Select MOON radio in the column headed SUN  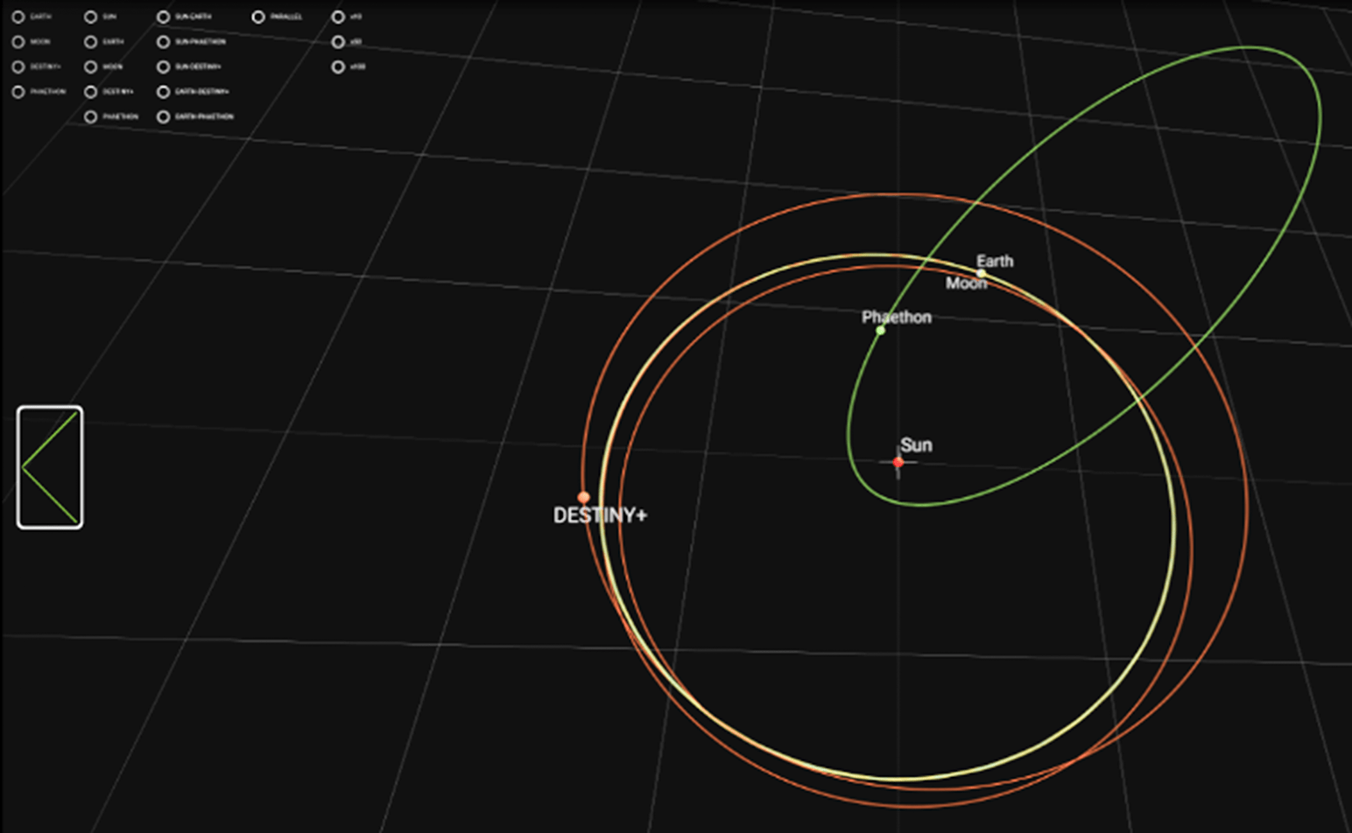click(91, 66)
